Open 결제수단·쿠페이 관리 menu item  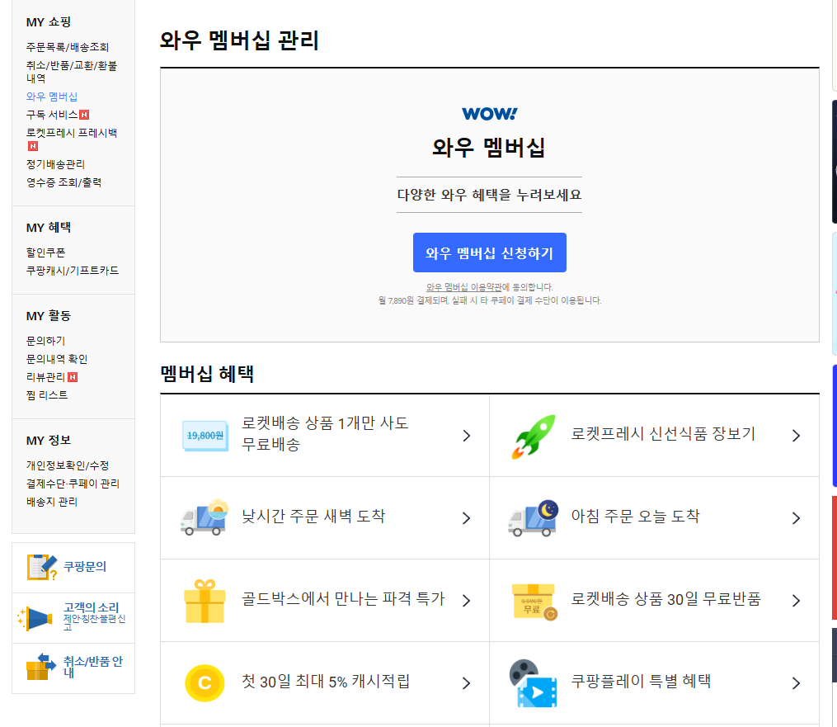click(x=73, y=484)
